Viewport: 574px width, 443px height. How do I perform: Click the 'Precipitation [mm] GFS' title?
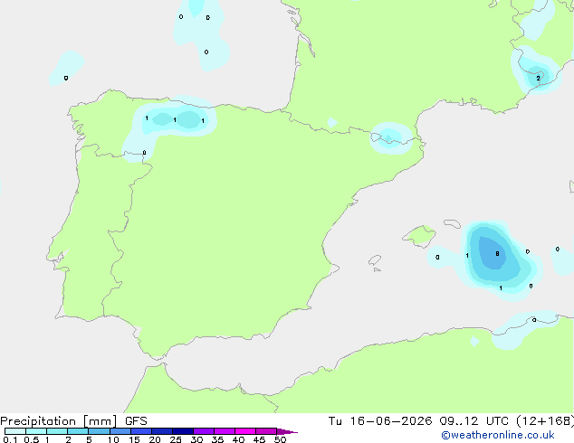[73, 421]
